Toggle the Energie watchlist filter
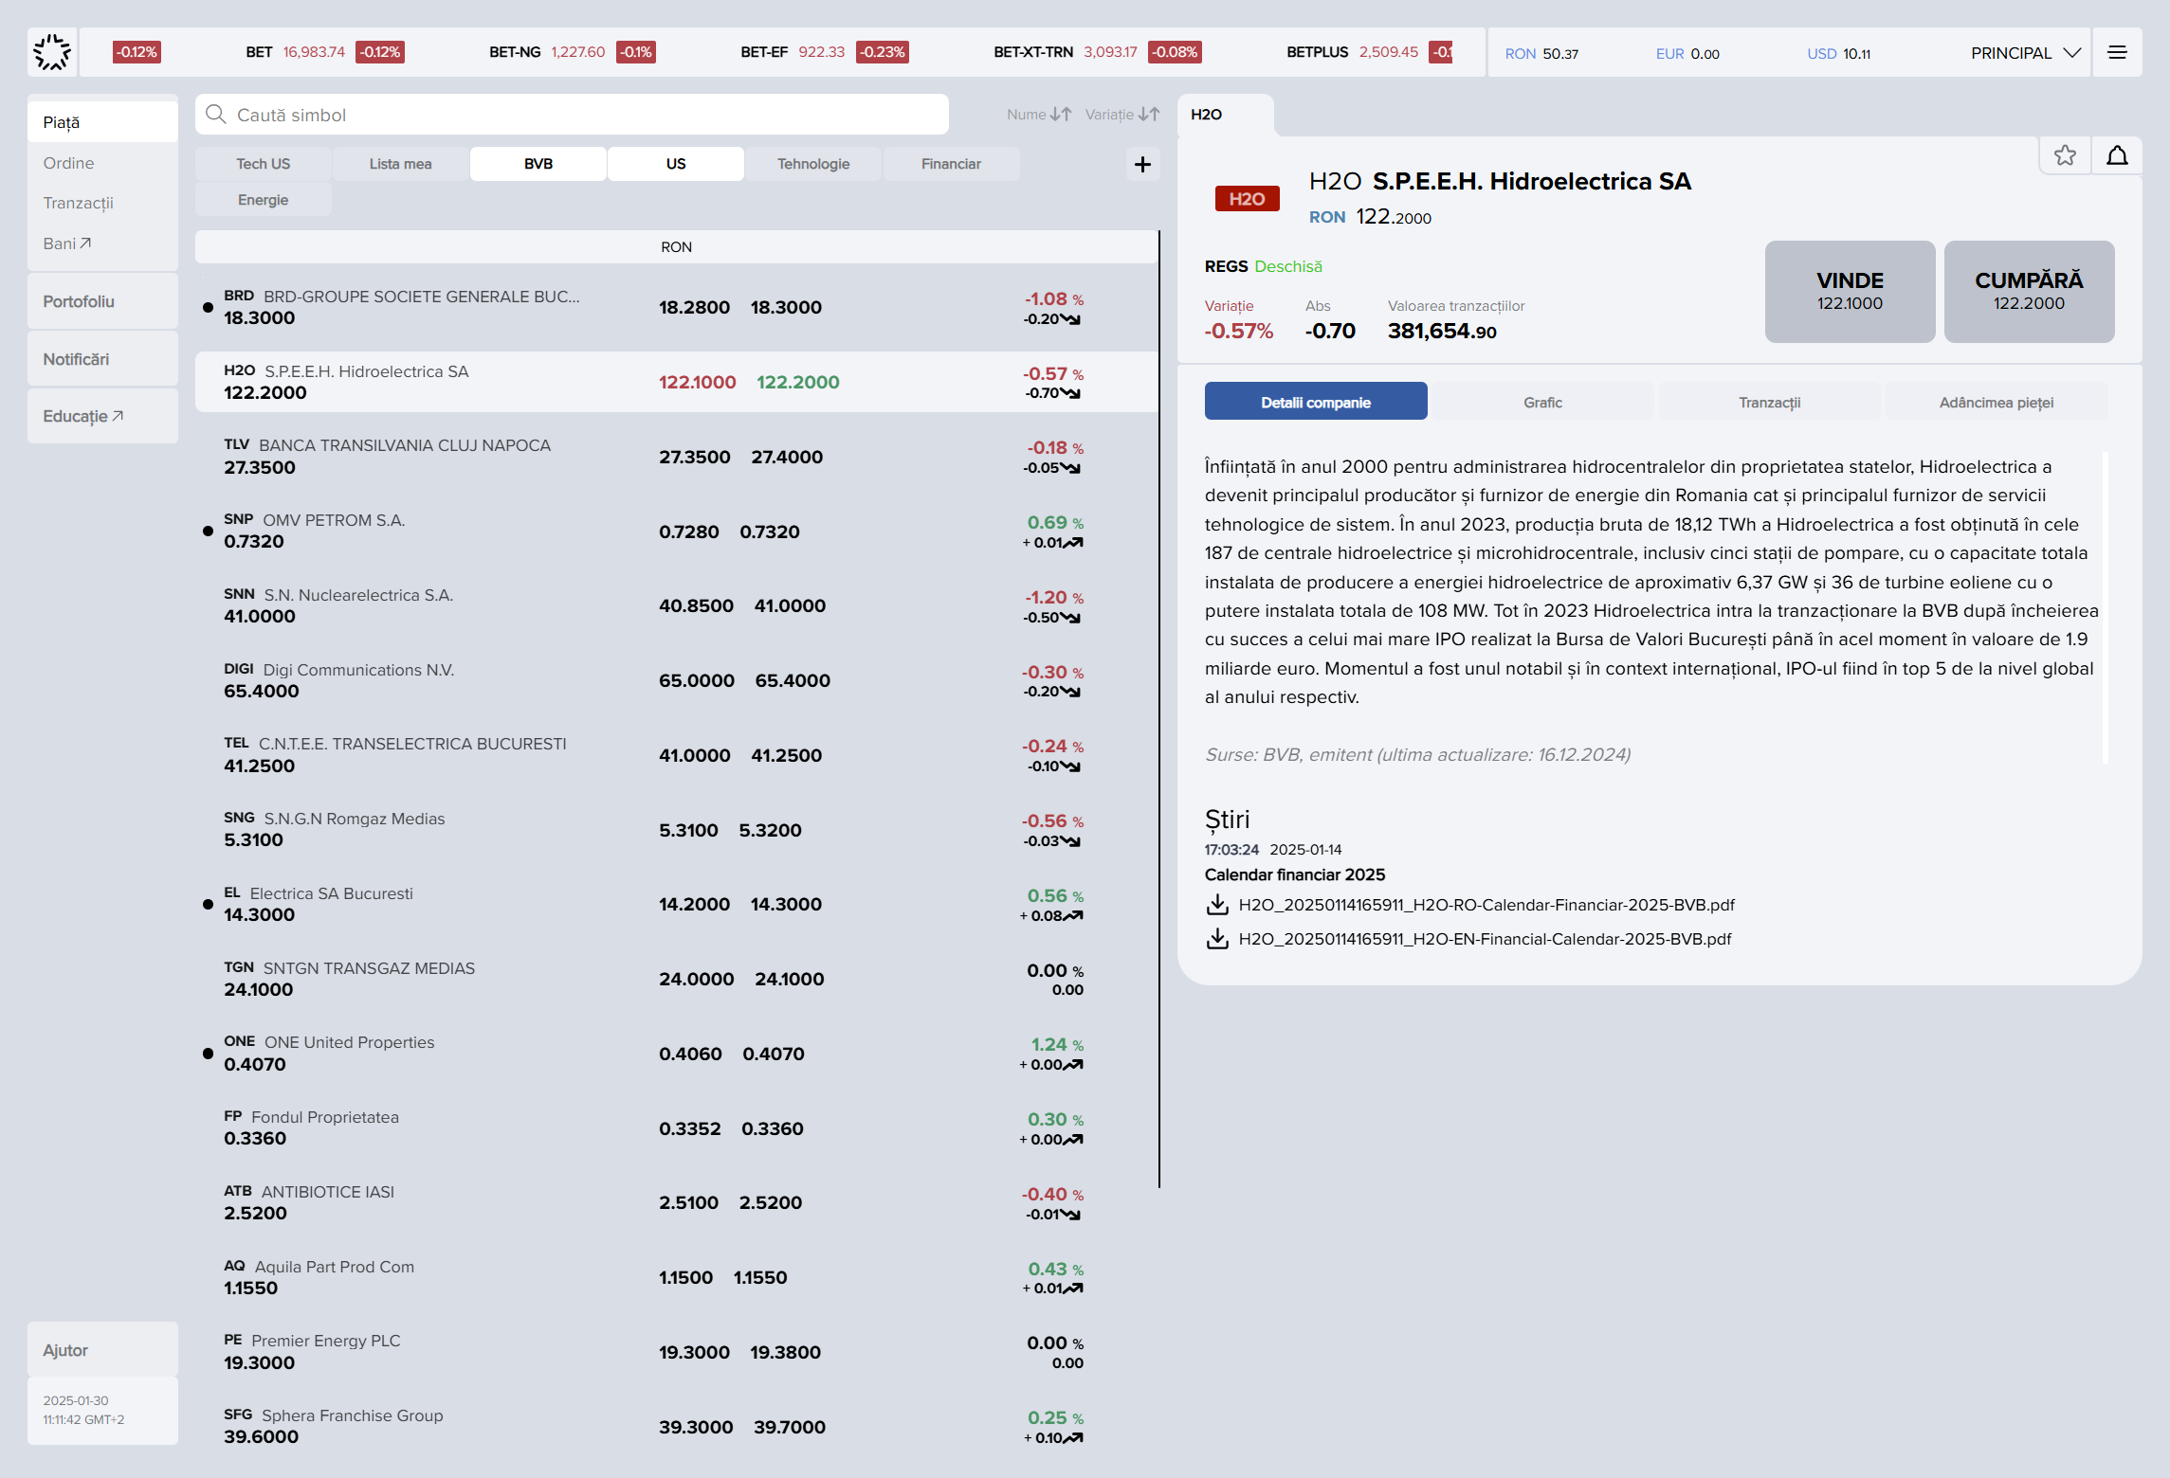Viewport: 2170px width, 1478px height. (x=264, y=200)
